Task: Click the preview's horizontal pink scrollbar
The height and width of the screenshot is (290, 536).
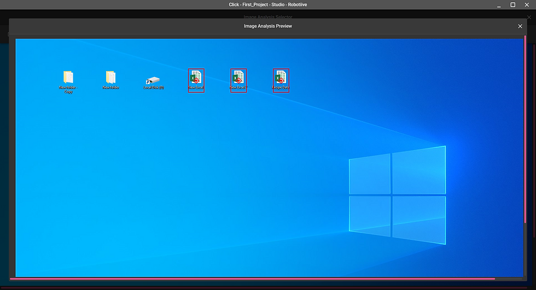Action: (x=252, y=279)
